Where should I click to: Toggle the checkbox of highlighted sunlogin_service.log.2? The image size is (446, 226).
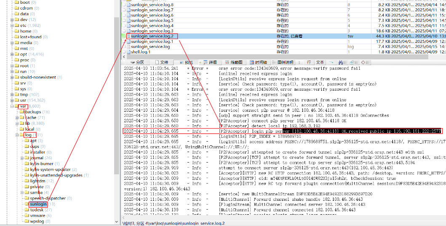124,36
